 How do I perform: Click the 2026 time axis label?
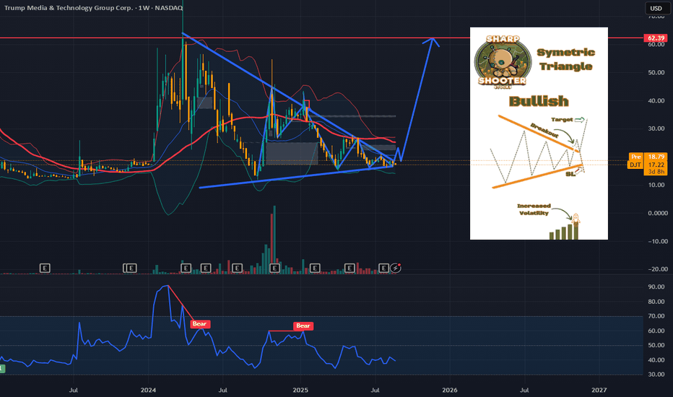click(x=449, y=390)
